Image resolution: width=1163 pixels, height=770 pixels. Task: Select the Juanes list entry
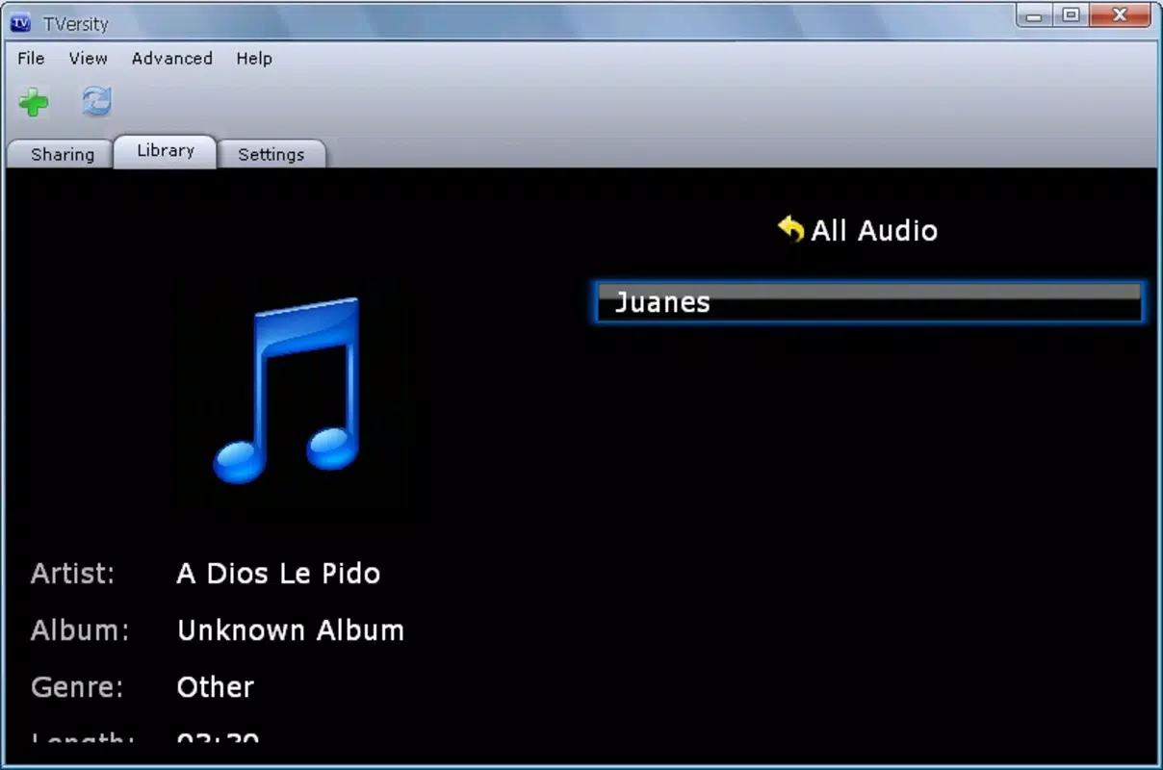869,302
